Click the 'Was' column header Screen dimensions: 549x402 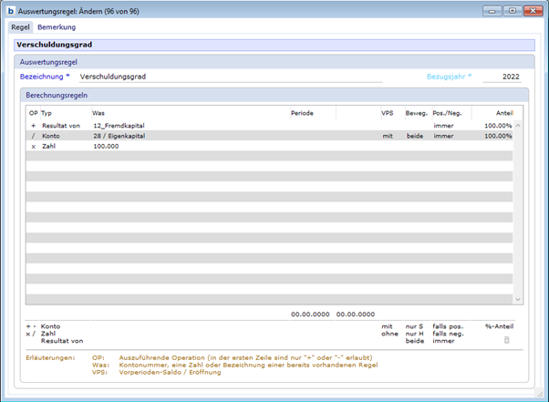(x=98, y=112)
